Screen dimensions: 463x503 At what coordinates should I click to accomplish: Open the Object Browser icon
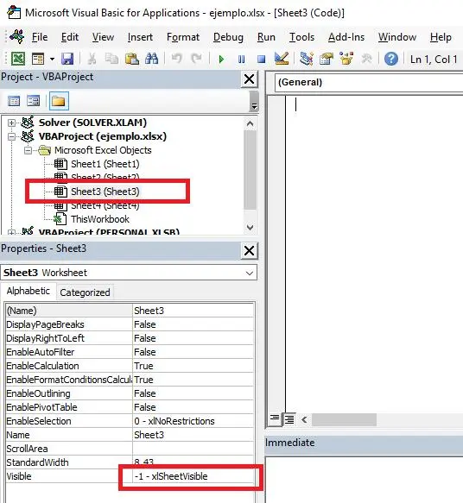346,59
